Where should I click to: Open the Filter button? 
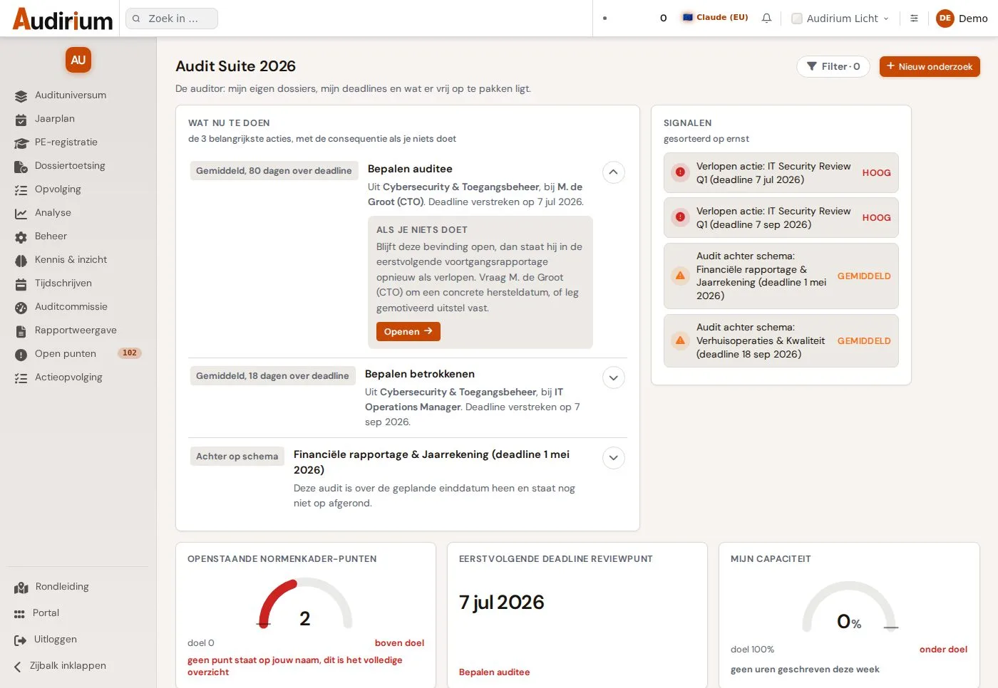point(833,66)
